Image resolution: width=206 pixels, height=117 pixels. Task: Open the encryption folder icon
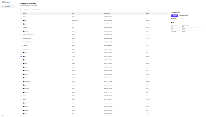pyautogui.click(x=24, y=89)
